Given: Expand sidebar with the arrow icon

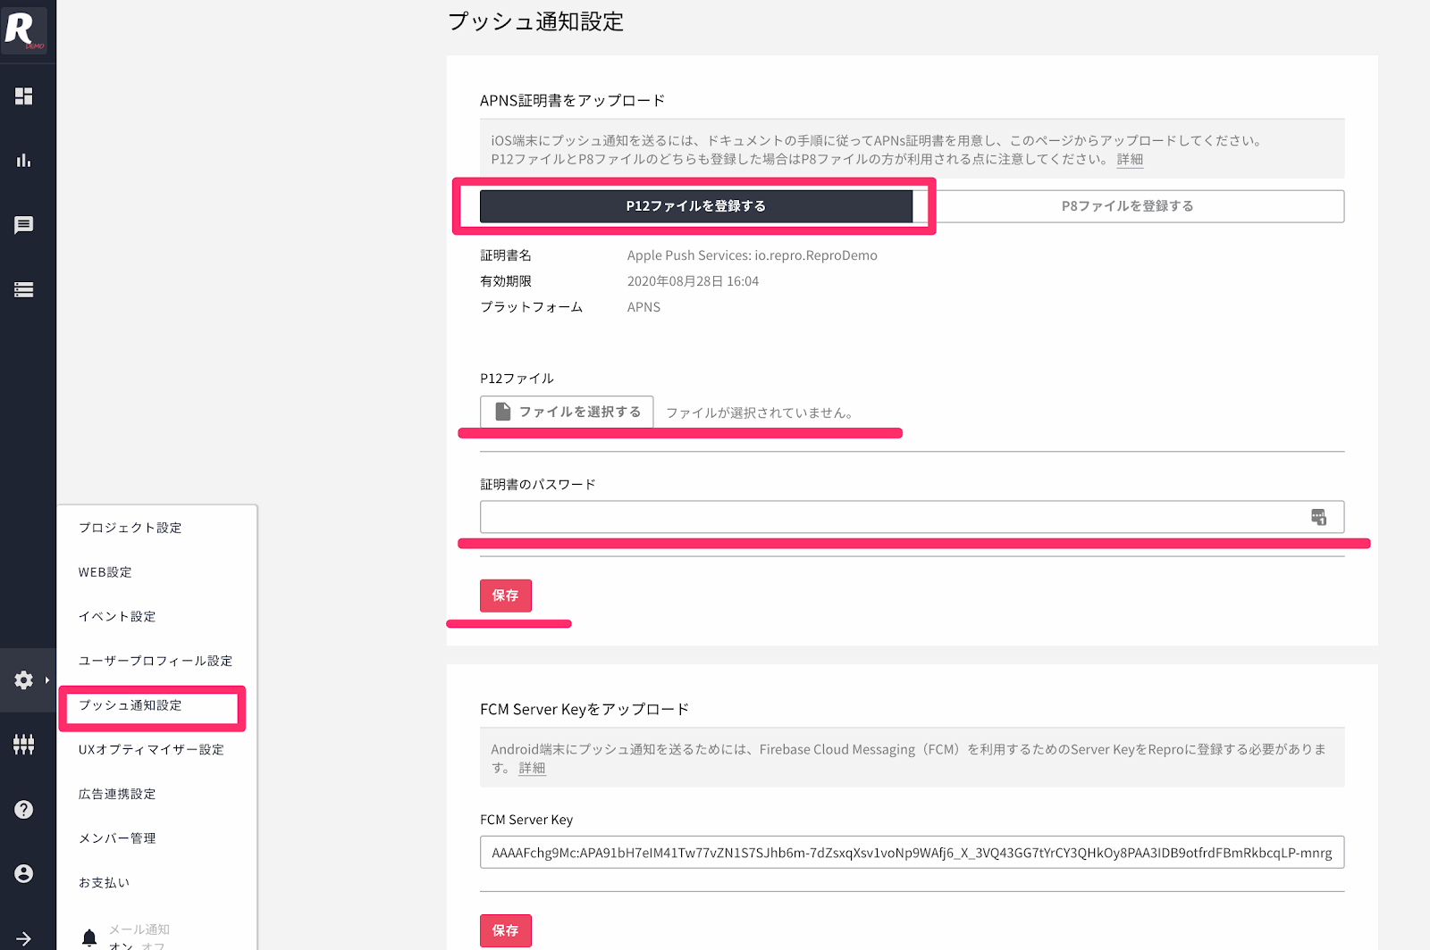Looking at the screenshot, I should (x=24, y=938).
